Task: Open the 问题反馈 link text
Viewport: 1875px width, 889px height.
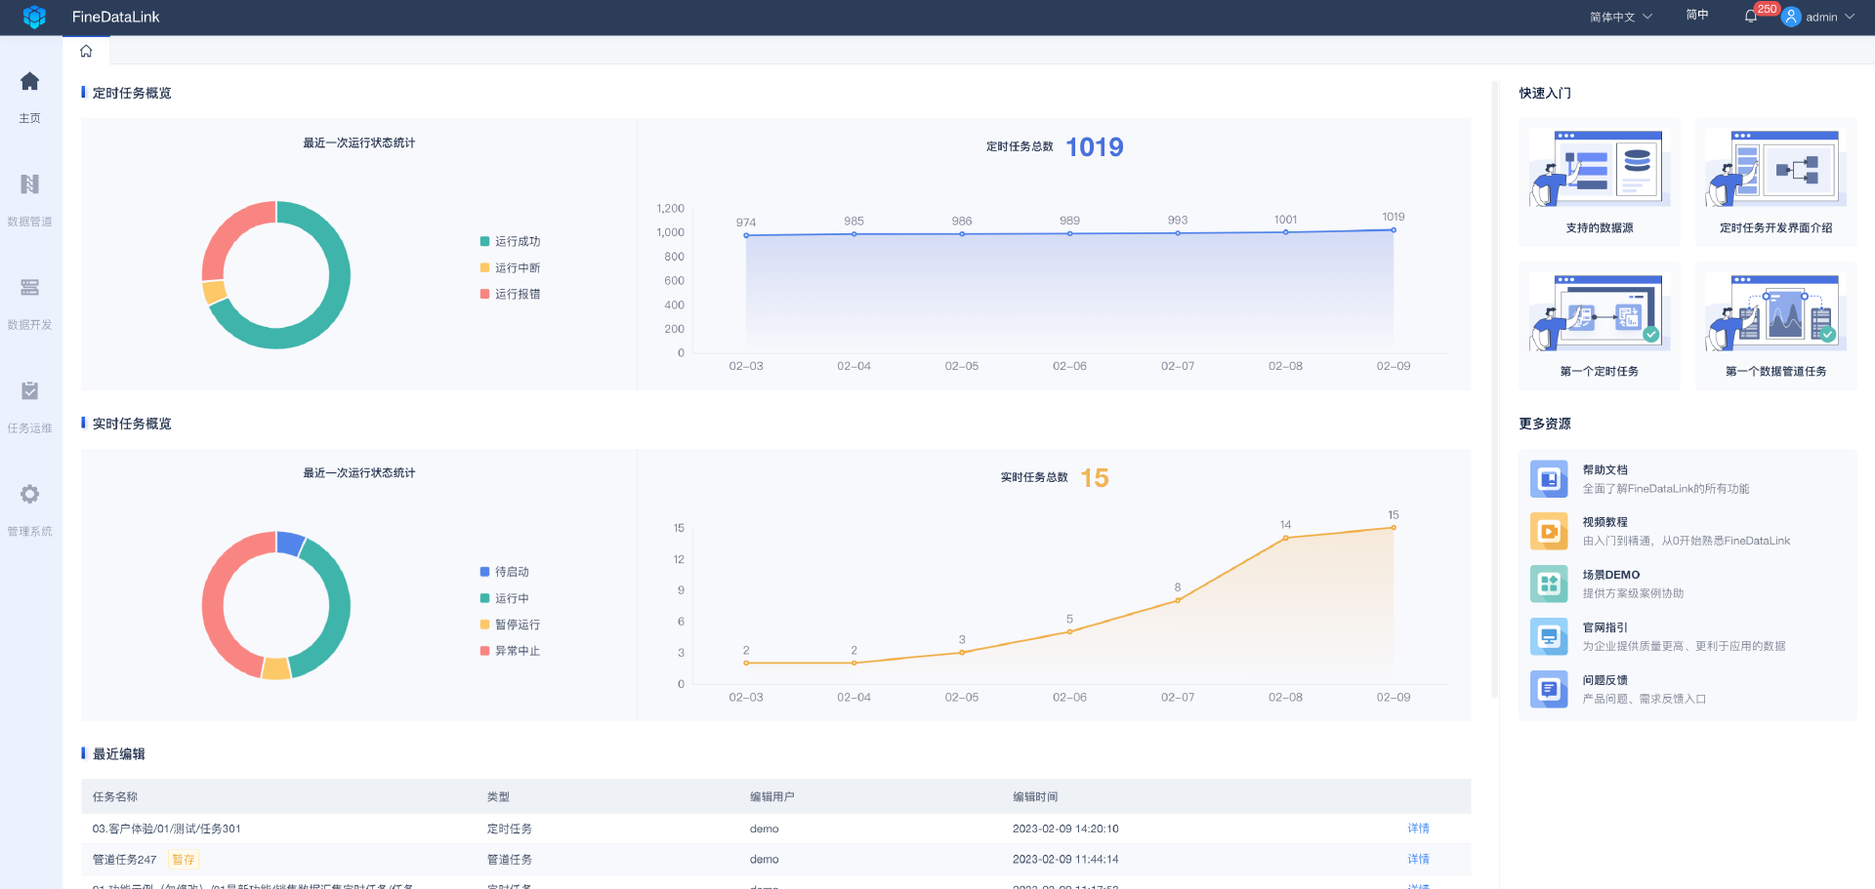Action: (1605, 681)
